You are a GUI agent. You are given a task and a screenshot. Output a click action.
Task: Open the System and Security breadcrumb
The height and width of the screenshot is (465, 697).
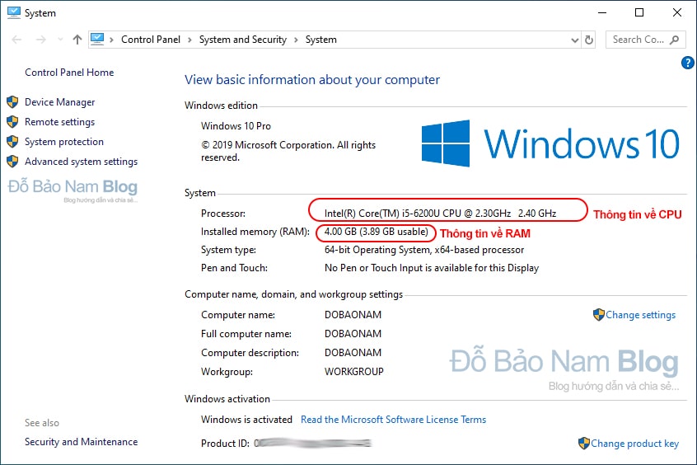tap(243, 40)
